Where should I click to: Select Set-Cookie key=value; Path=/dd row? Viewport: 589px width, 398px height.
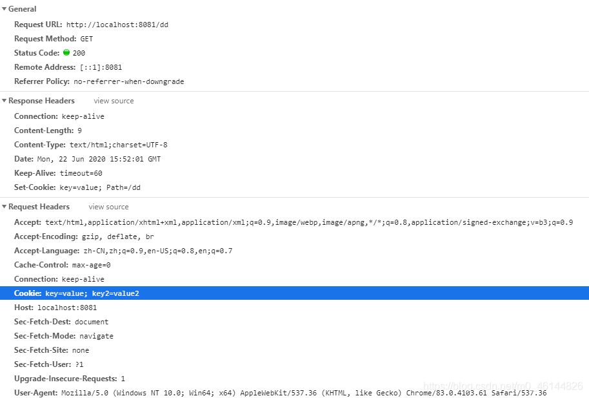(x=294, y=187)
